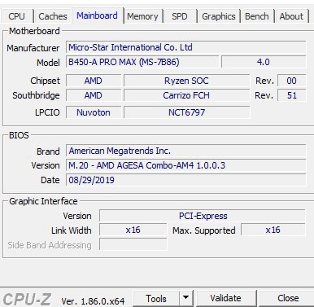Click the Link Width label
Screen dimensions: 314x307
[72, 230]
